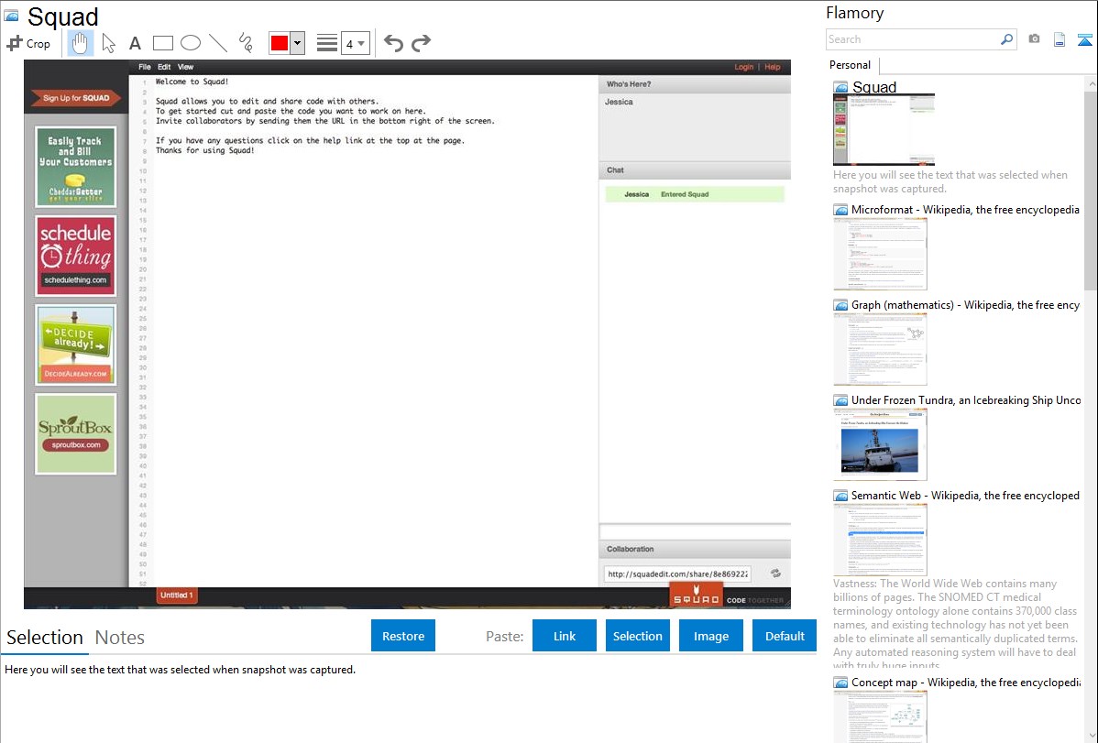This screenshot has height=743, width=1098.
Task: Click the Decide Already advertisement
Action: [76, 344]
